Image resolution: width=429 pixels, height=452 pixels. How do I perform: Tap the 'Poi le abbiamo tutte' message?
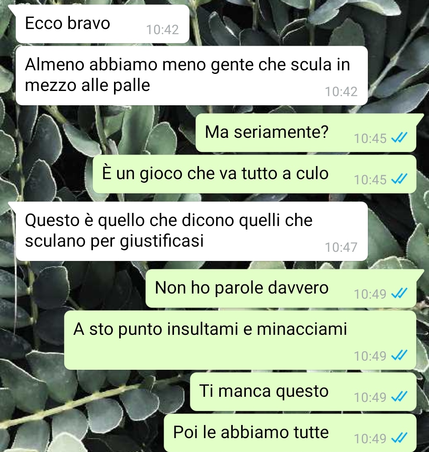(x=290, y=433)
